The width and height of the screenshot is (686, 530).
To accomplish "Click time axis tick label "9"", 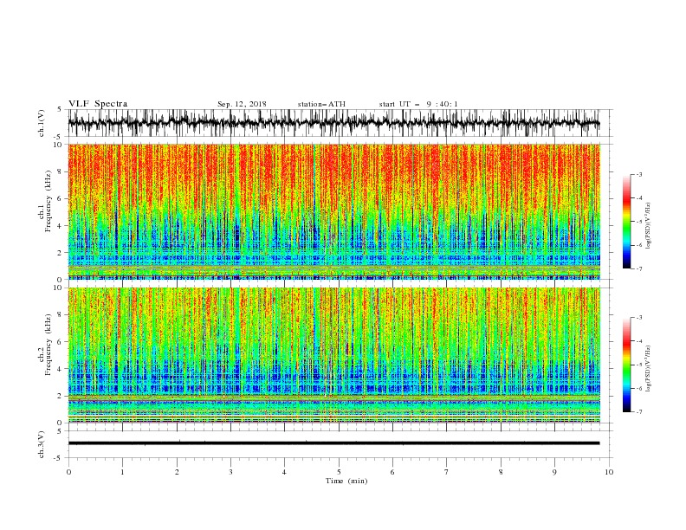I will coord(555,472).
